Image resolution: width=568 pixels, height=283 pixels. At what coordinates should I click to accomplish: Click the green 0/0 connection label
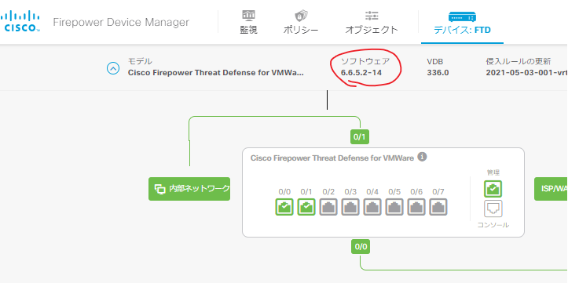click(361, 247)
